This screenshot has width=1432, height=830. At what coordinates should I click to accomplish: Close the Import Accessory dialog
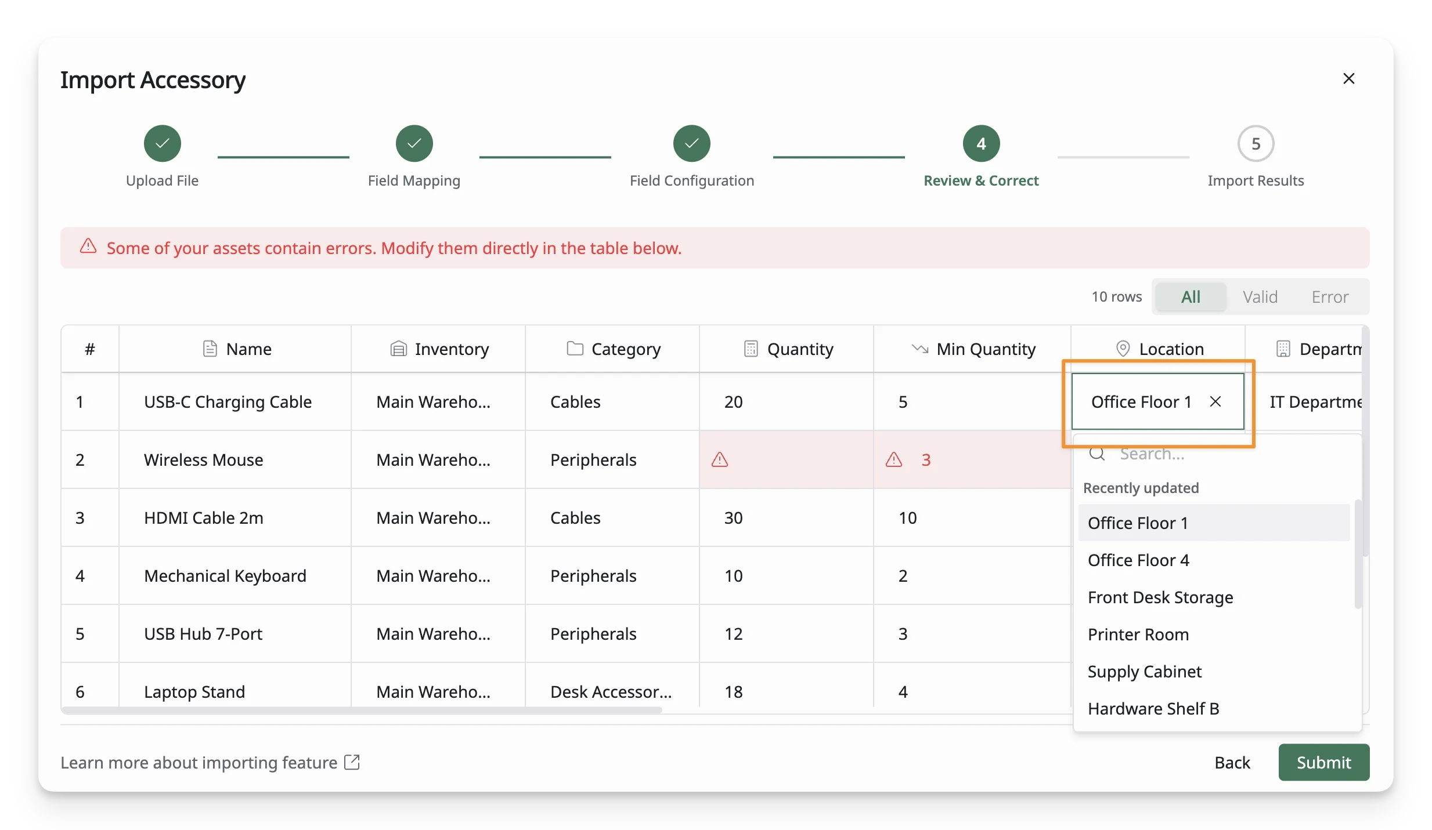click(x=1348, y=78)
